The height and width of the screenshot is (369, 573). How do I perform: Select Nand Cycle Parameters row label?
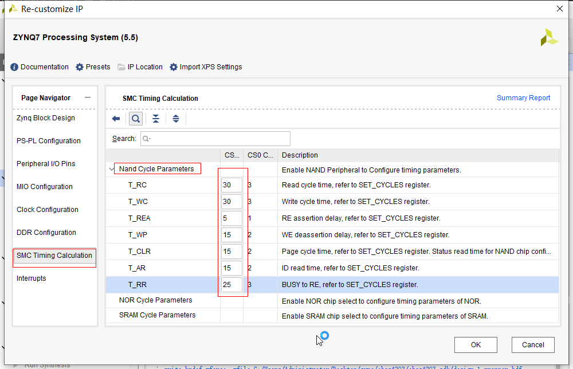[156, 169]
